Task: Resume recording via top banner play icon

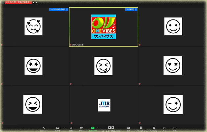Action: 33,2
